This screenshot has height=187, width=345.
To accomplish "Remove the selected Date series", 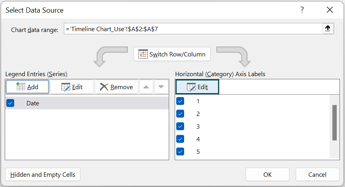I will (116, 87).
